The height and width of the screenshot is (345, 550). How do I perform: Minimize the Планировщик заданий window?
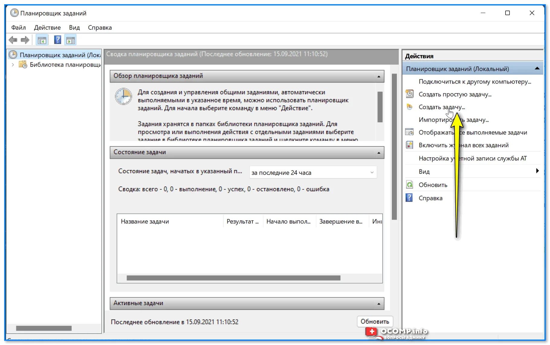tap(483, 13)
